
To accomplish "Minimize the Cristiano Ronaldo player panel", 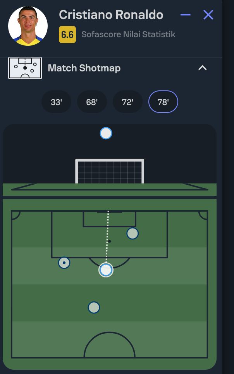I will click(186, 15).
